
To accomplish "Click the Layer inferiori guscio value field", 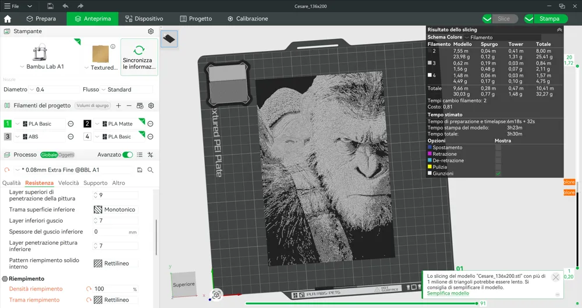I will pyautogui.click(x=115, y=220).
